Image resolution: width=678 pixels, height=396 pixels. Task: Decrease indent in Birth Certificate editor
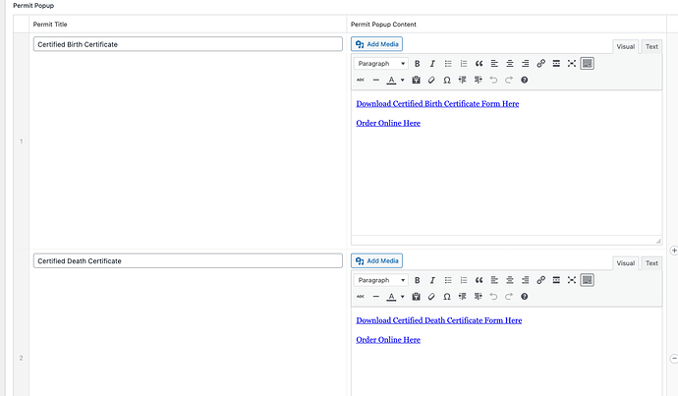[462, 80]
